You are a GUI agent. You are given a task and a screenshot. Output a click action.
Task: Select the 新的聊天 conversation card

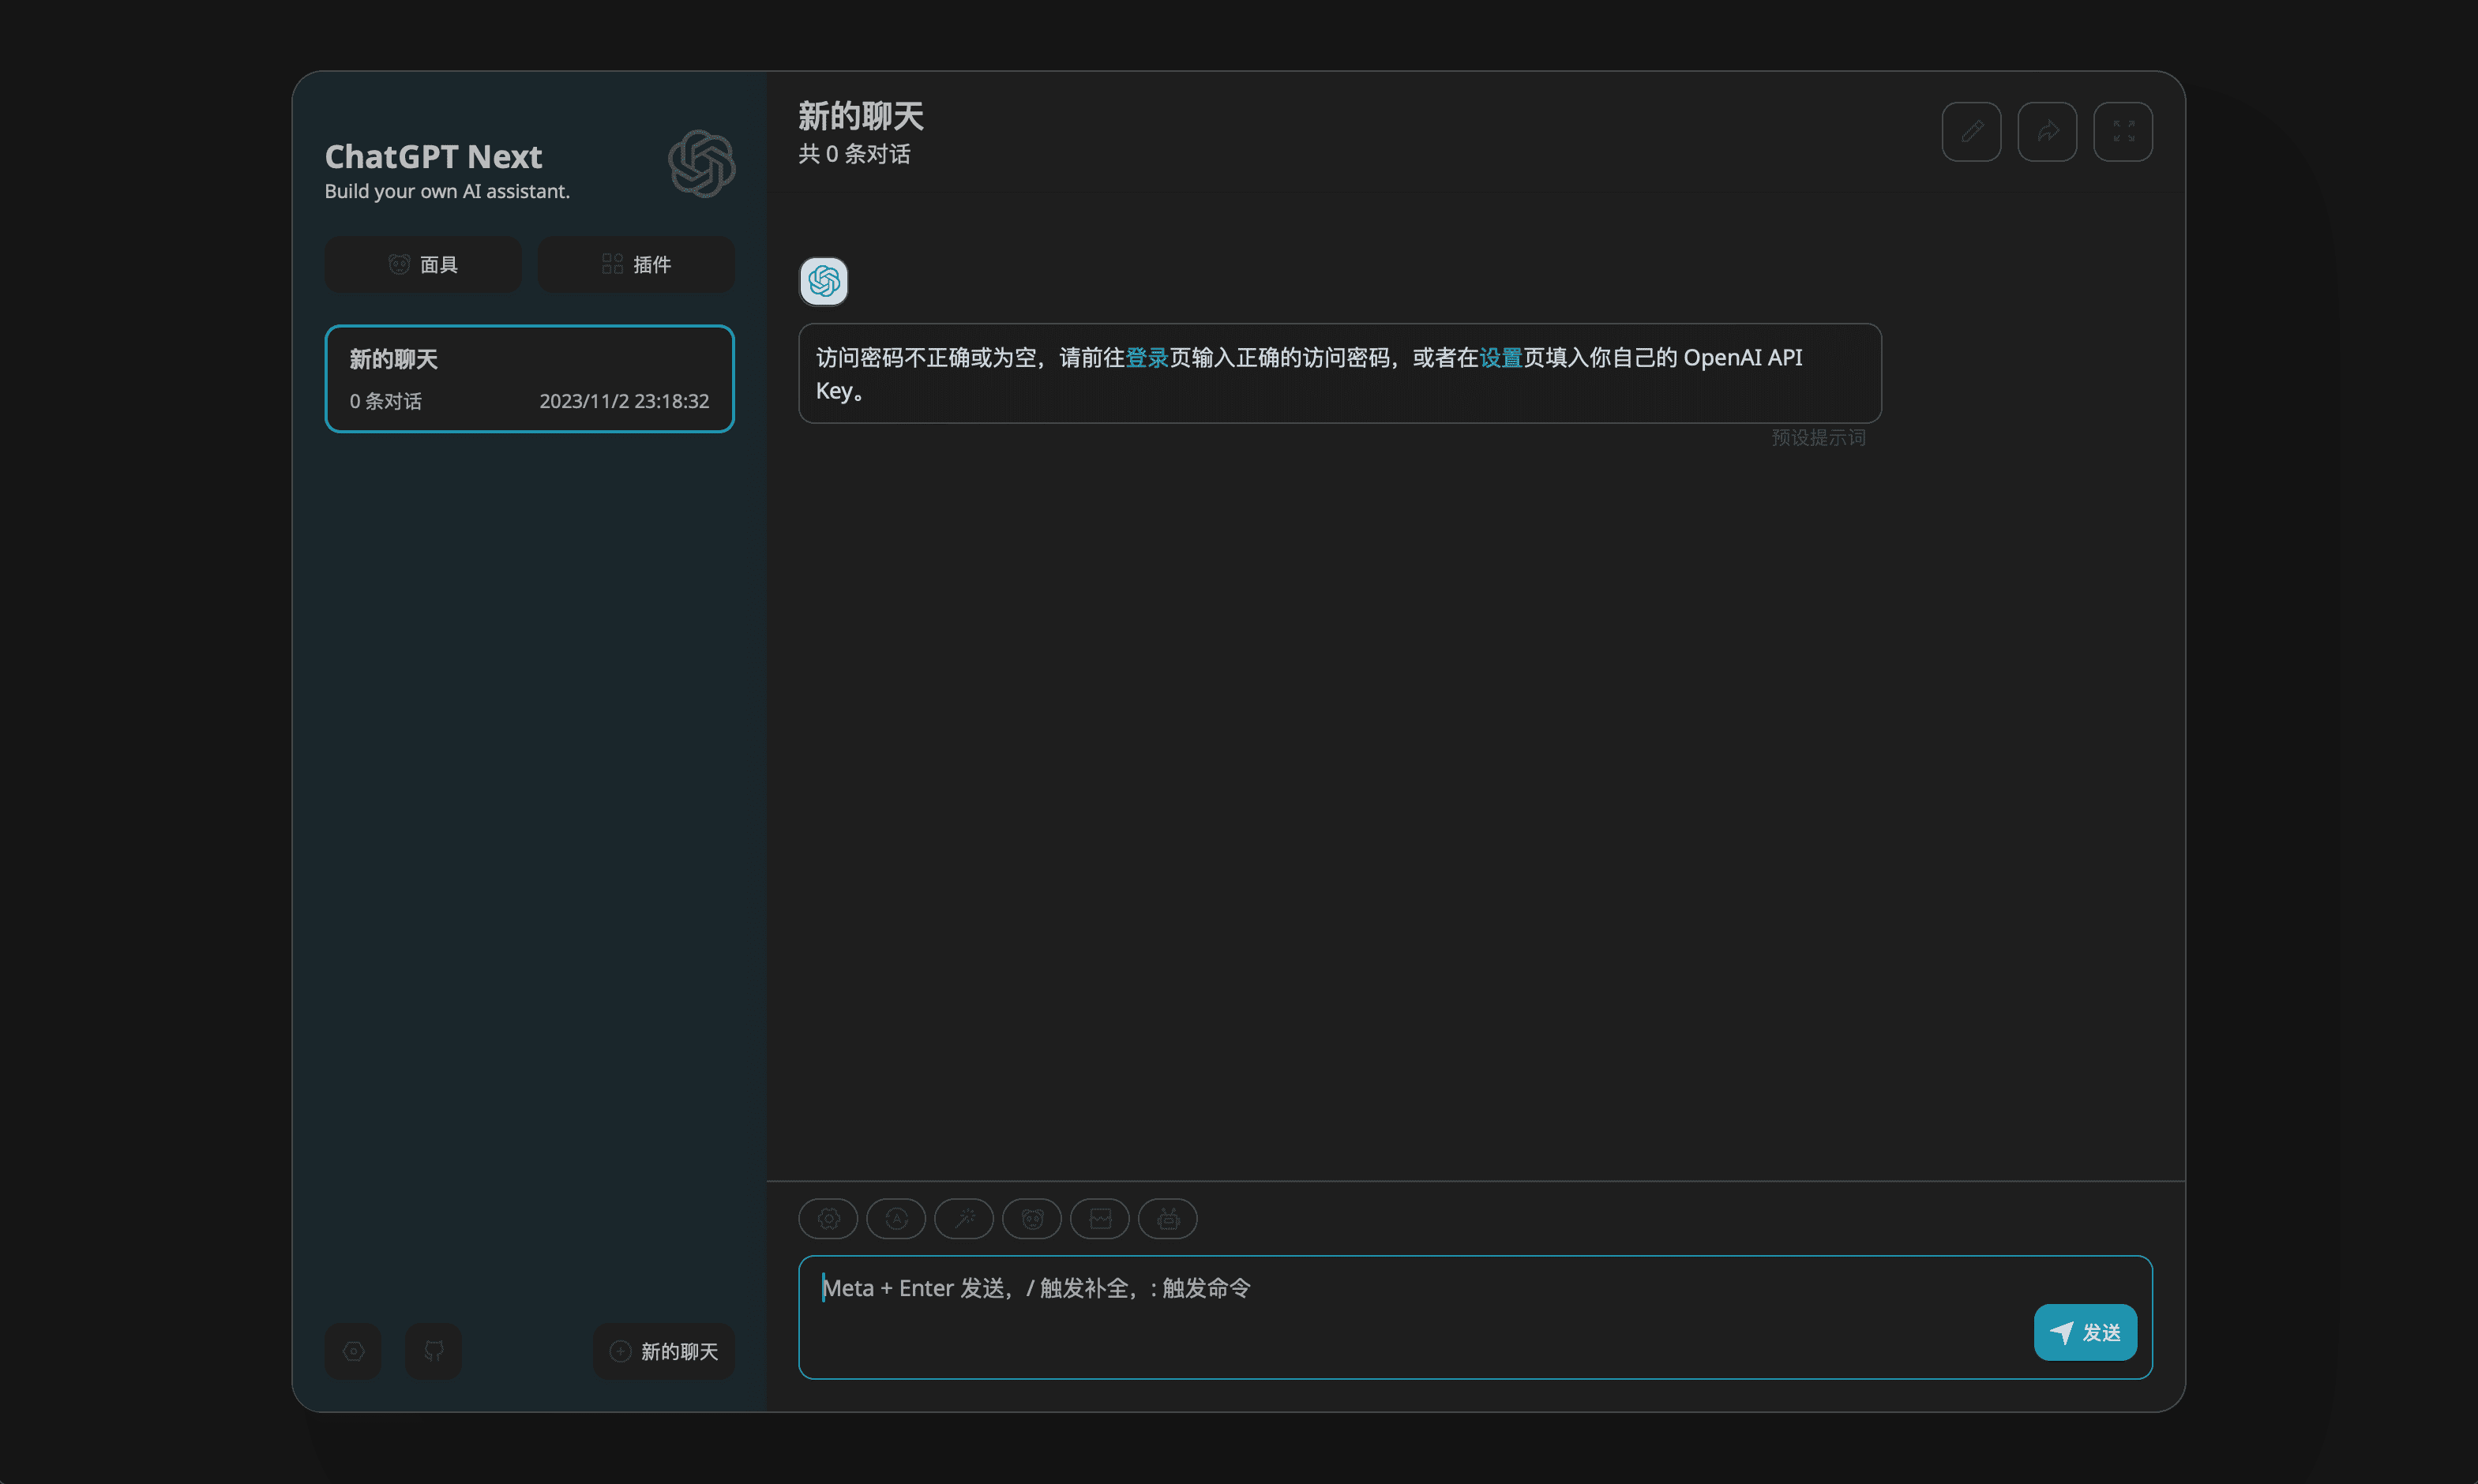pyautogui.click(x=529, y=379)
